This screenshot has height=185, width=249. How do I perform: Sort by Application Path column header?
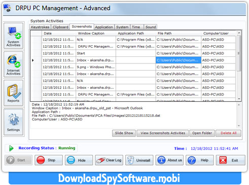point(136,34)
